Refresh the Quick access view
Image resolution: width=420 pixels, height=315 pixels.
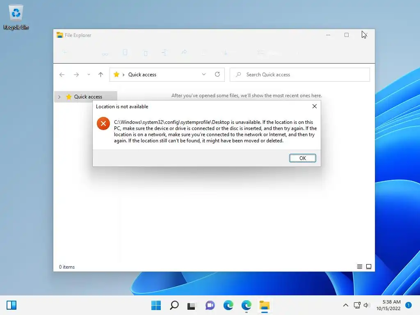(217, 74)
